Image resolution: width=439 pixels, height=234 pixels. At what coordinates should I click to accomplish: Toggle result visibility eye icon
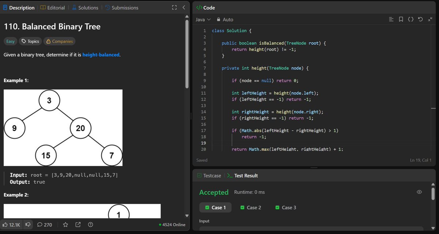point(419,192)
